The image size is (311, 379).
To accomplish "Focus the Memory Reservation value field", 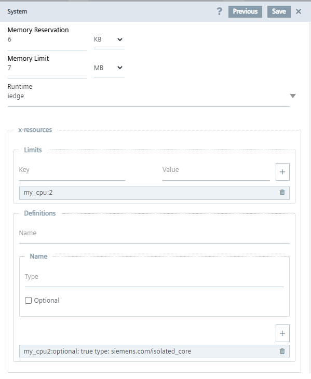I will [47, 40].
